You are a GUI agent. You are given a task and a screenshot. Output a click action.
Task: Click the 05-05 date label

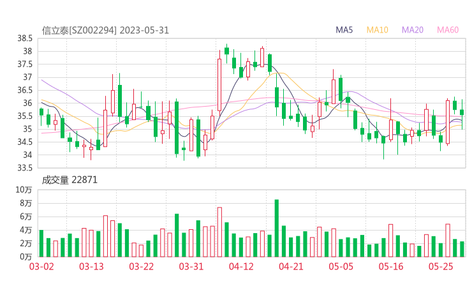point(341,266)
